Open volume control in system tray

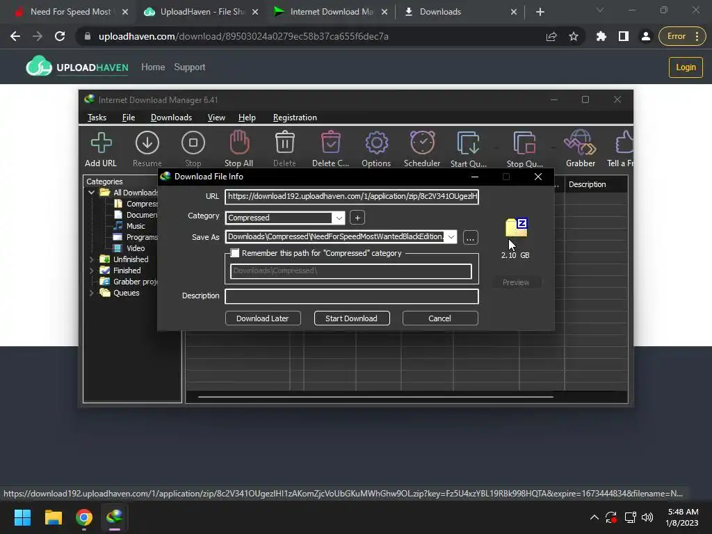tap(647, 517)
